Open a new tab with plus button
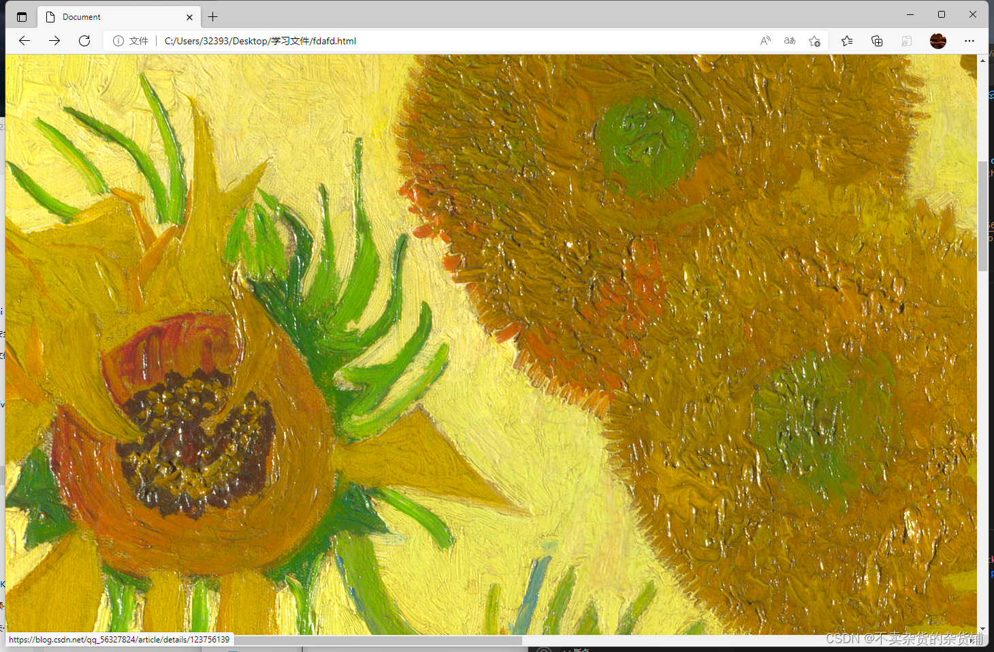The width and height of the screenshot is (994, 652). [x=213, y=17]
